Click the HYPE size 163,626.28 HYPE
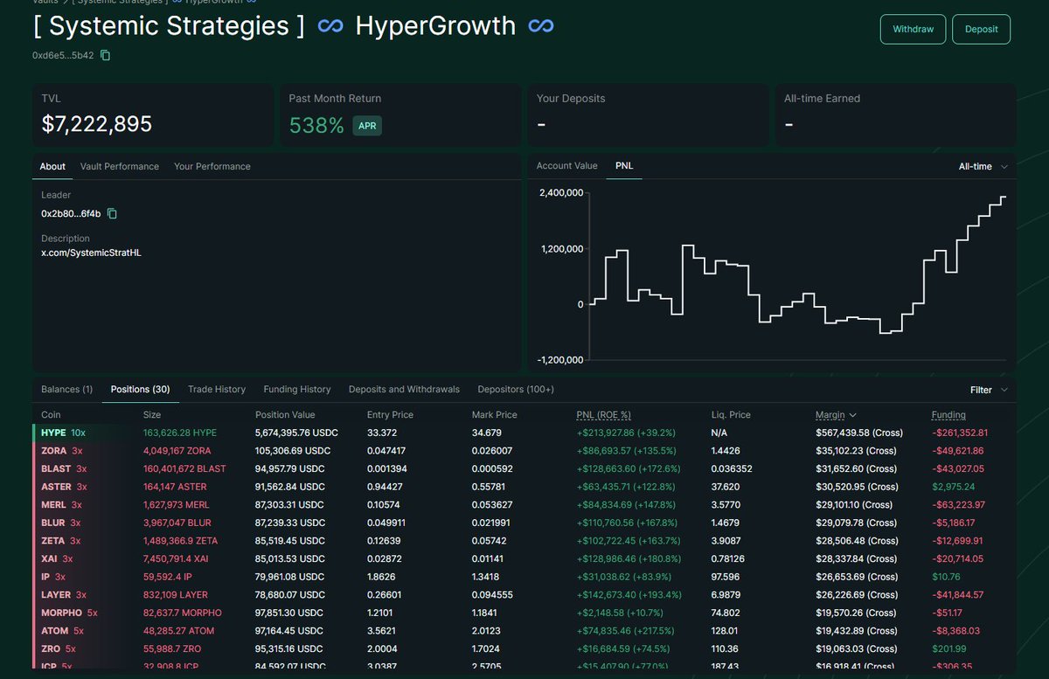Viewport: 1049px width, 679px height. (x=179, y=433)
